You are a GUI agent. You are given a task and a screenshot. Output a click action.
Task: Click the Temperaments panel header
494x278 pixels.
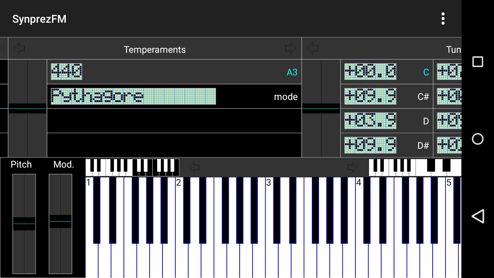click(155, 49)
